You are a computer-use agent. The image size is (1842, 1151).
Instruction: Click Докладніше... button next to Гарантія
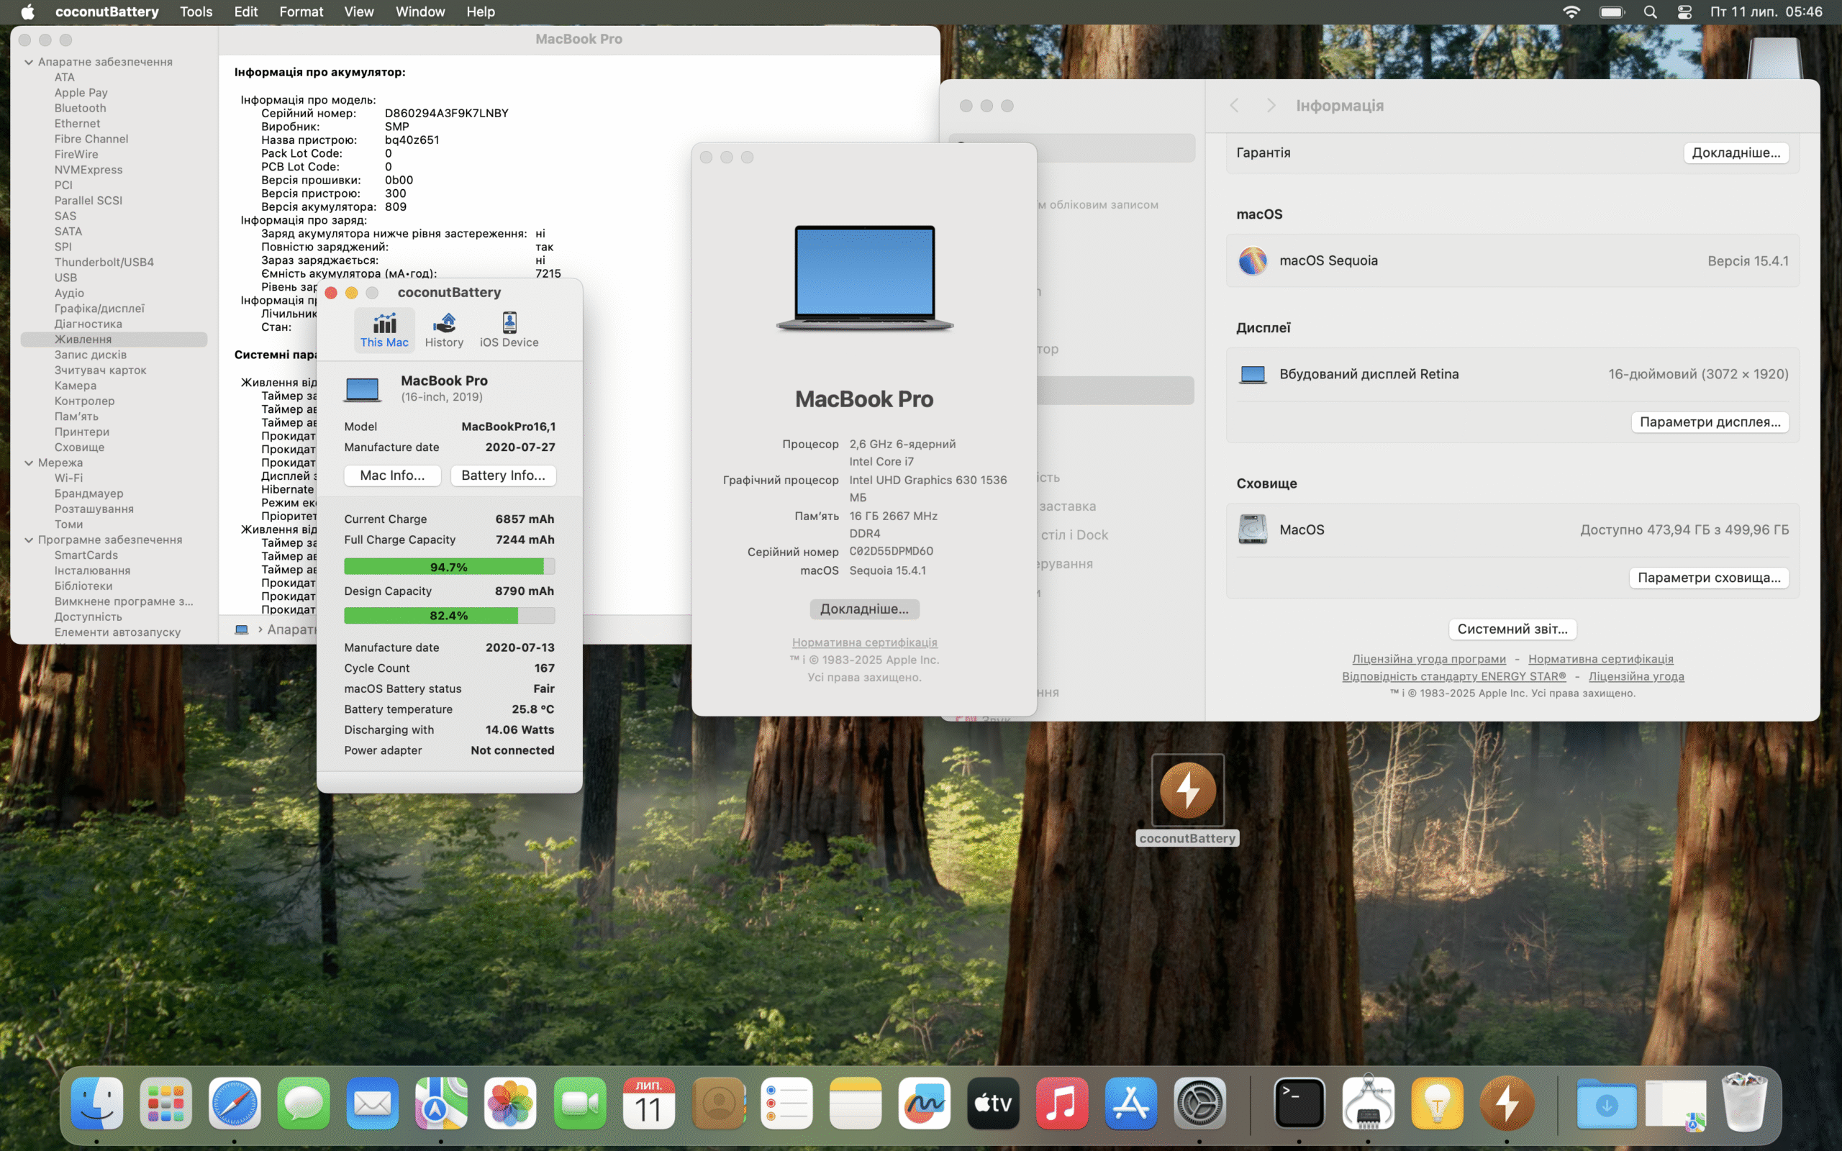coord(1736,153)
